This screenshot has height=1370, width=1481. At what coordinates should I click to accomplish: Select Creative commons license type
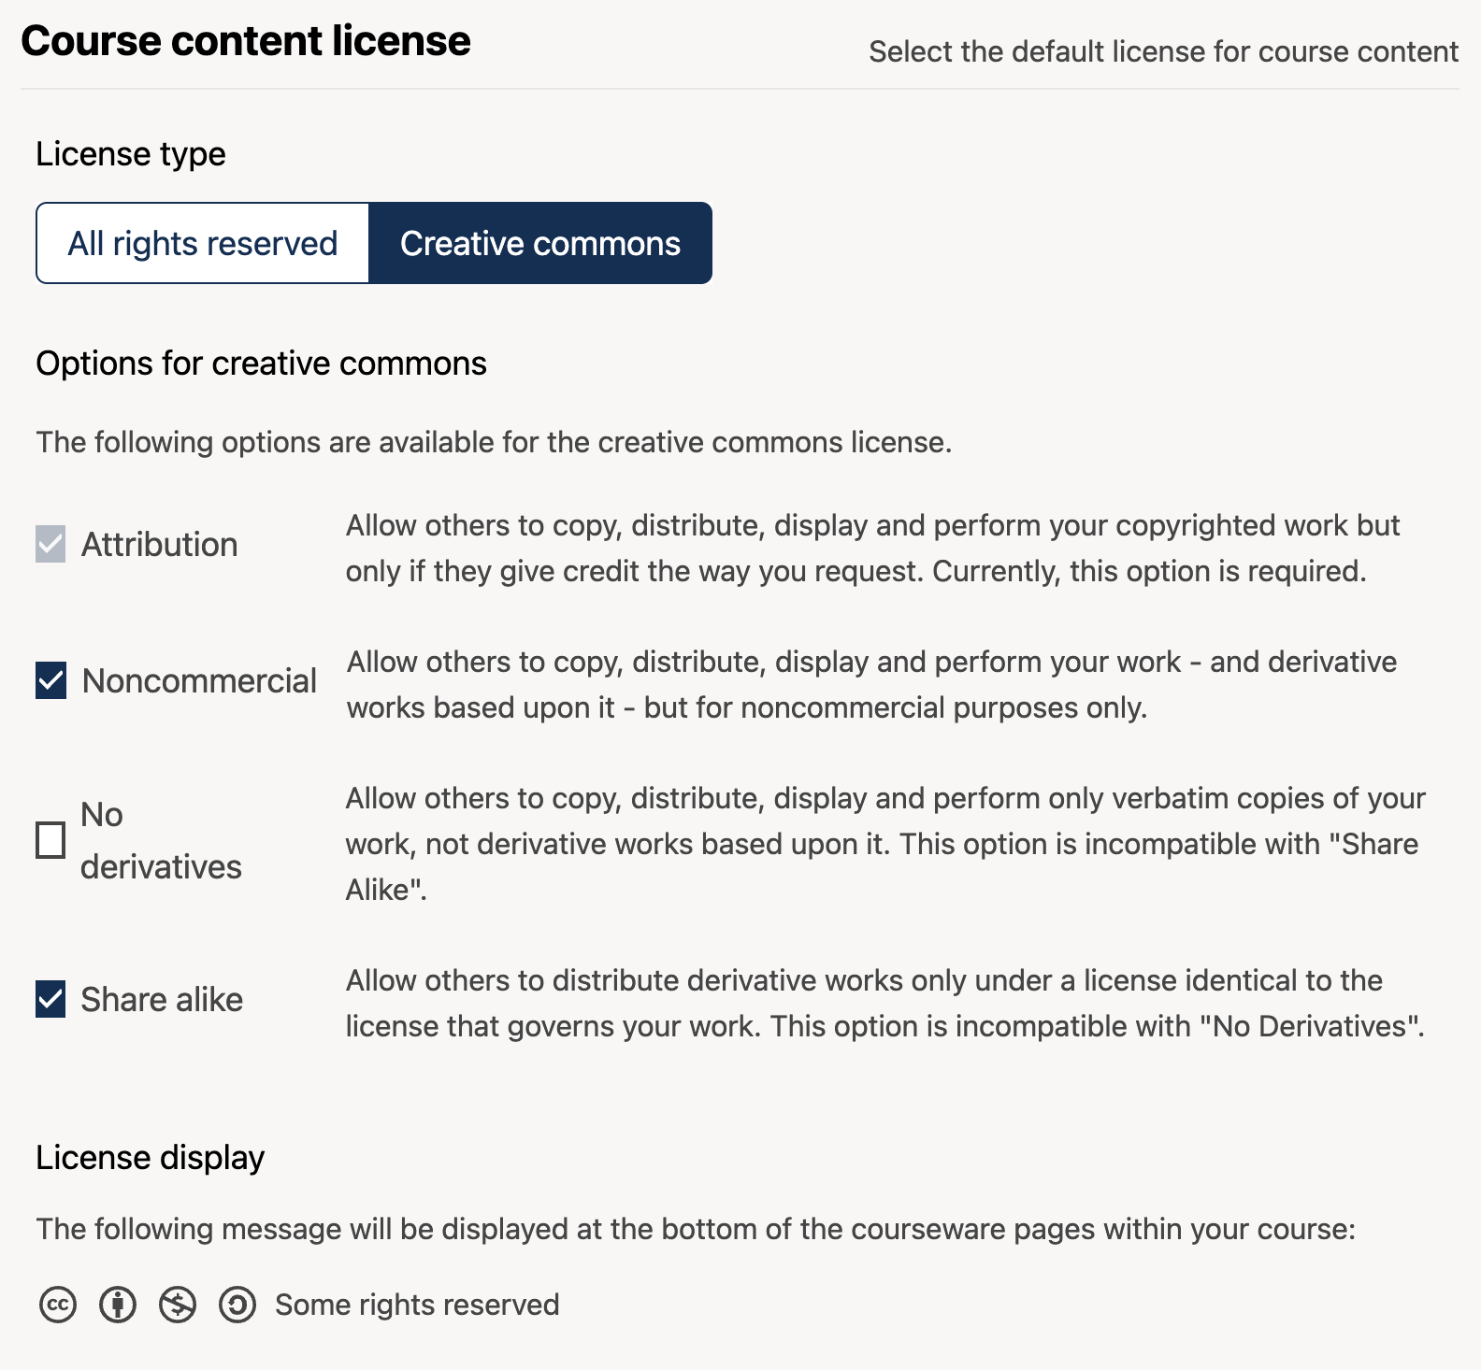click(540, 244)
